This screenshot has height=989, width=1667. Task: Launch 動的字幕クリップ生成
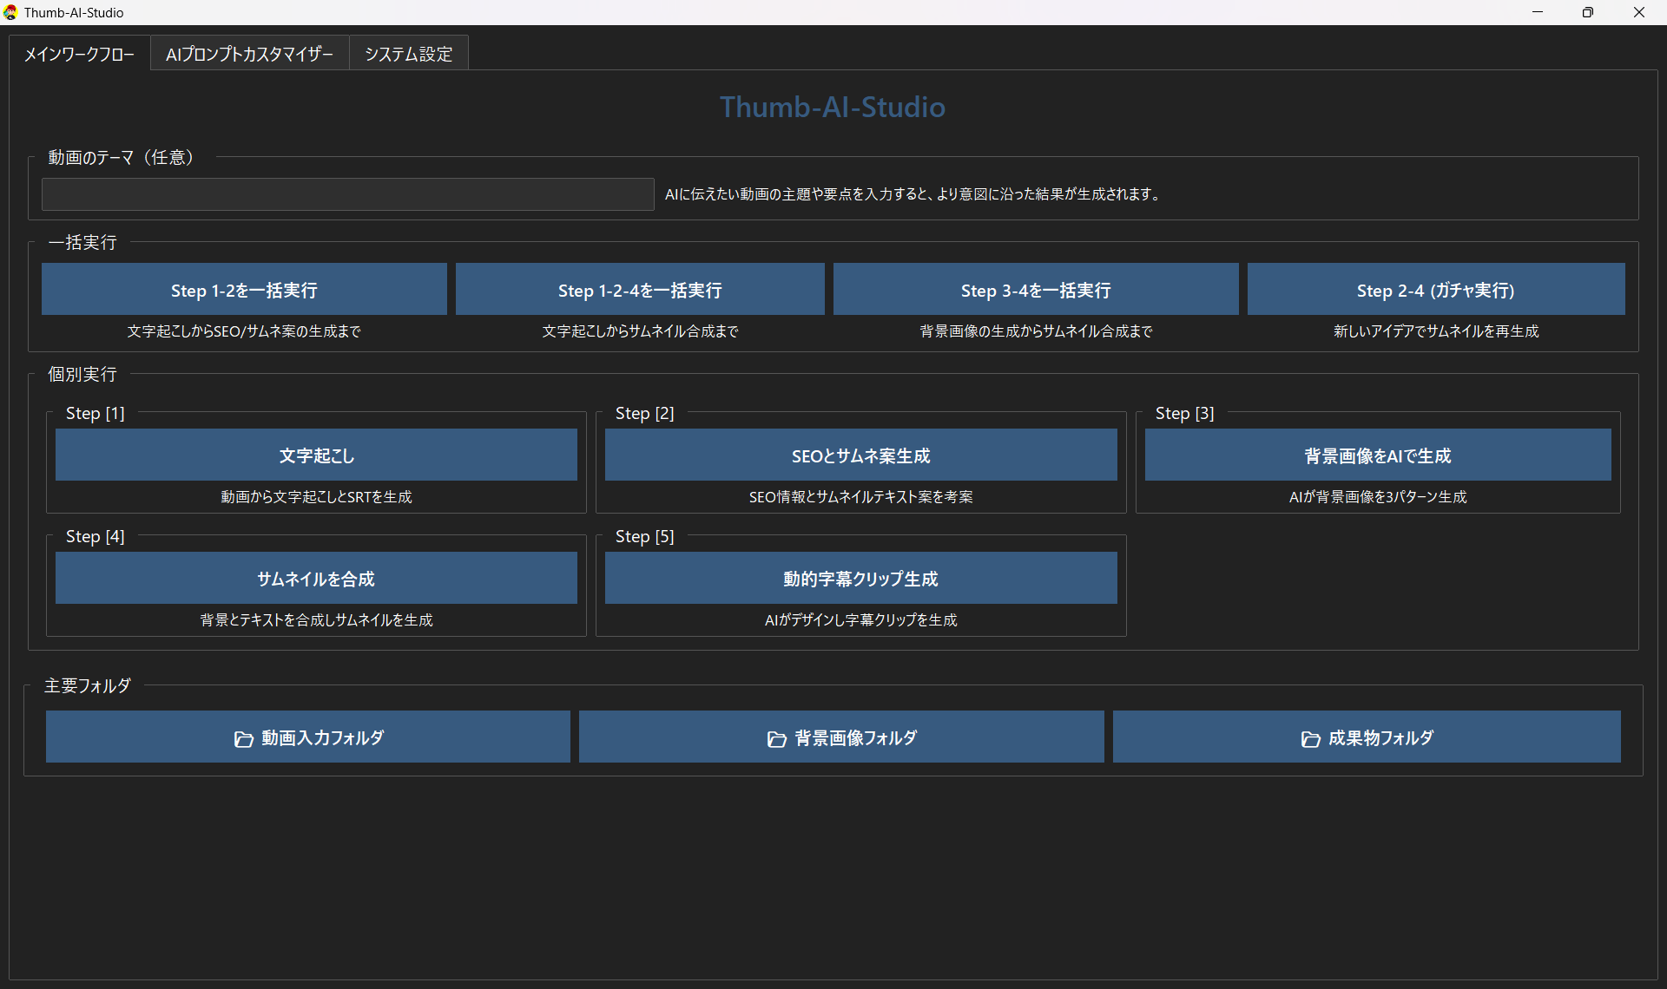pyautogui.click(x=860, y=579)
